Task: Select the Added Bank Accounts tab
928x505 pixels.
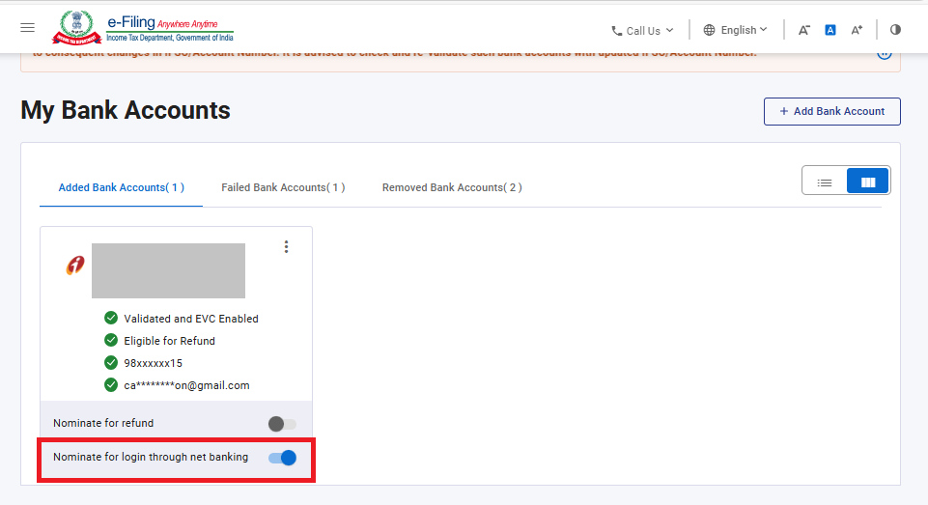Action: pos(121,187)
